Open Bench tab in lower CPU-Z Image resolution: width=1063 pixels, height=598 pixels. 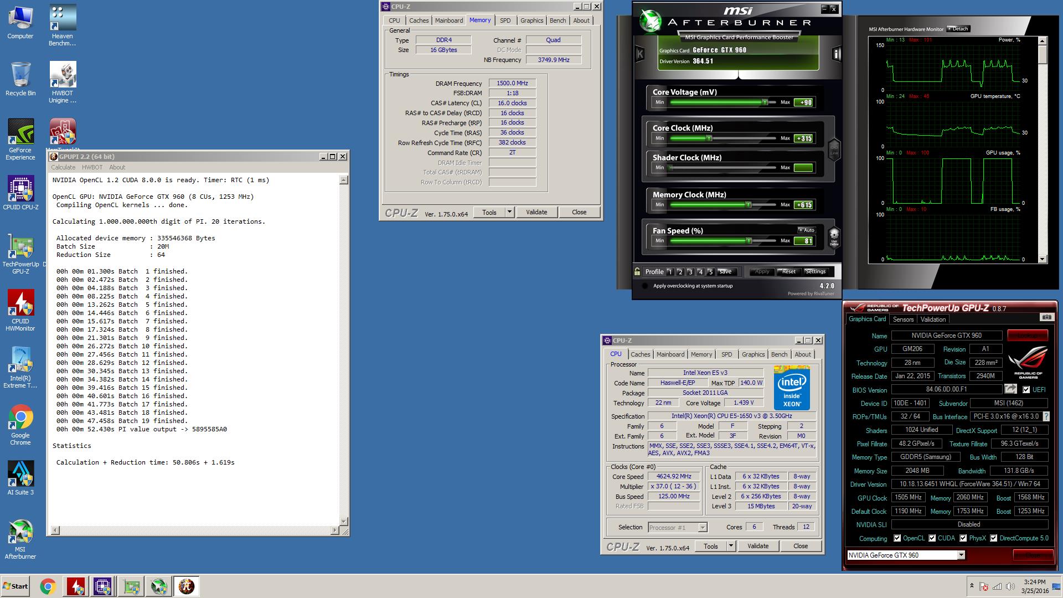coord(779,354)
